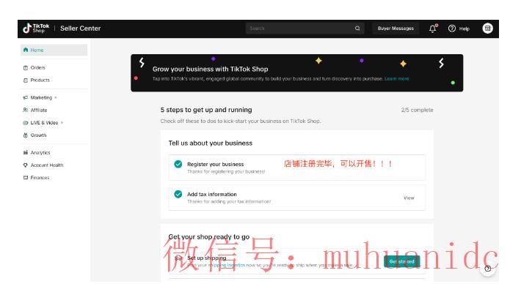
Task: Click the Add tax information checkmark
Action: tap(178, 194)
